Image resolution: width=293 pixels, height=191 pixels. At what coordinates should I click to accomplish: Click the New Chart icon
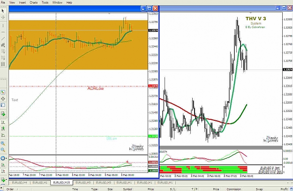coord(3,114)
